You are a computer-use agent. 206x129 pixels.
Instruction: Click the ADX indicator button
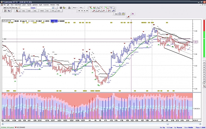pyautogui.click(x=59, y=11)
